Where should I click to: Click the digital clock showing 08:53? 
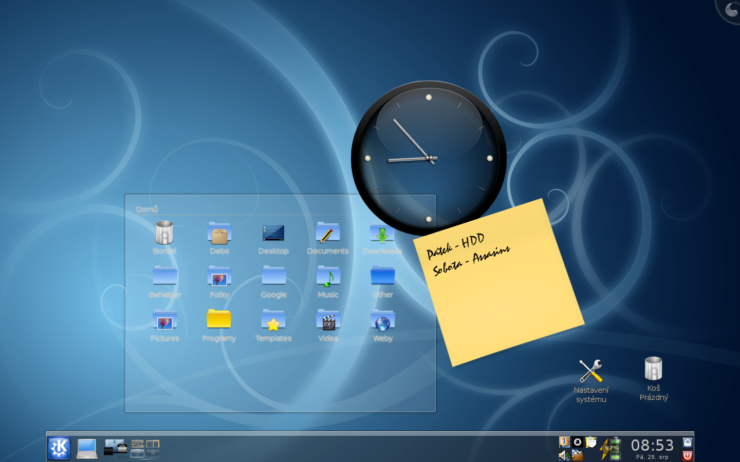coord(652,445)
